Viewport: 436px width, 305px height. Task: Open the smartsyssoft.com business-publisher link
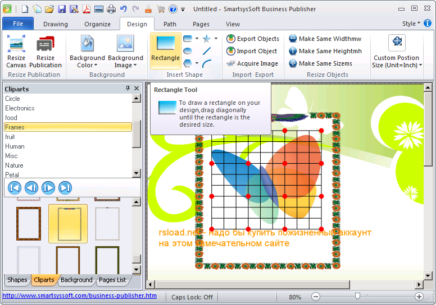pos(80,296)
